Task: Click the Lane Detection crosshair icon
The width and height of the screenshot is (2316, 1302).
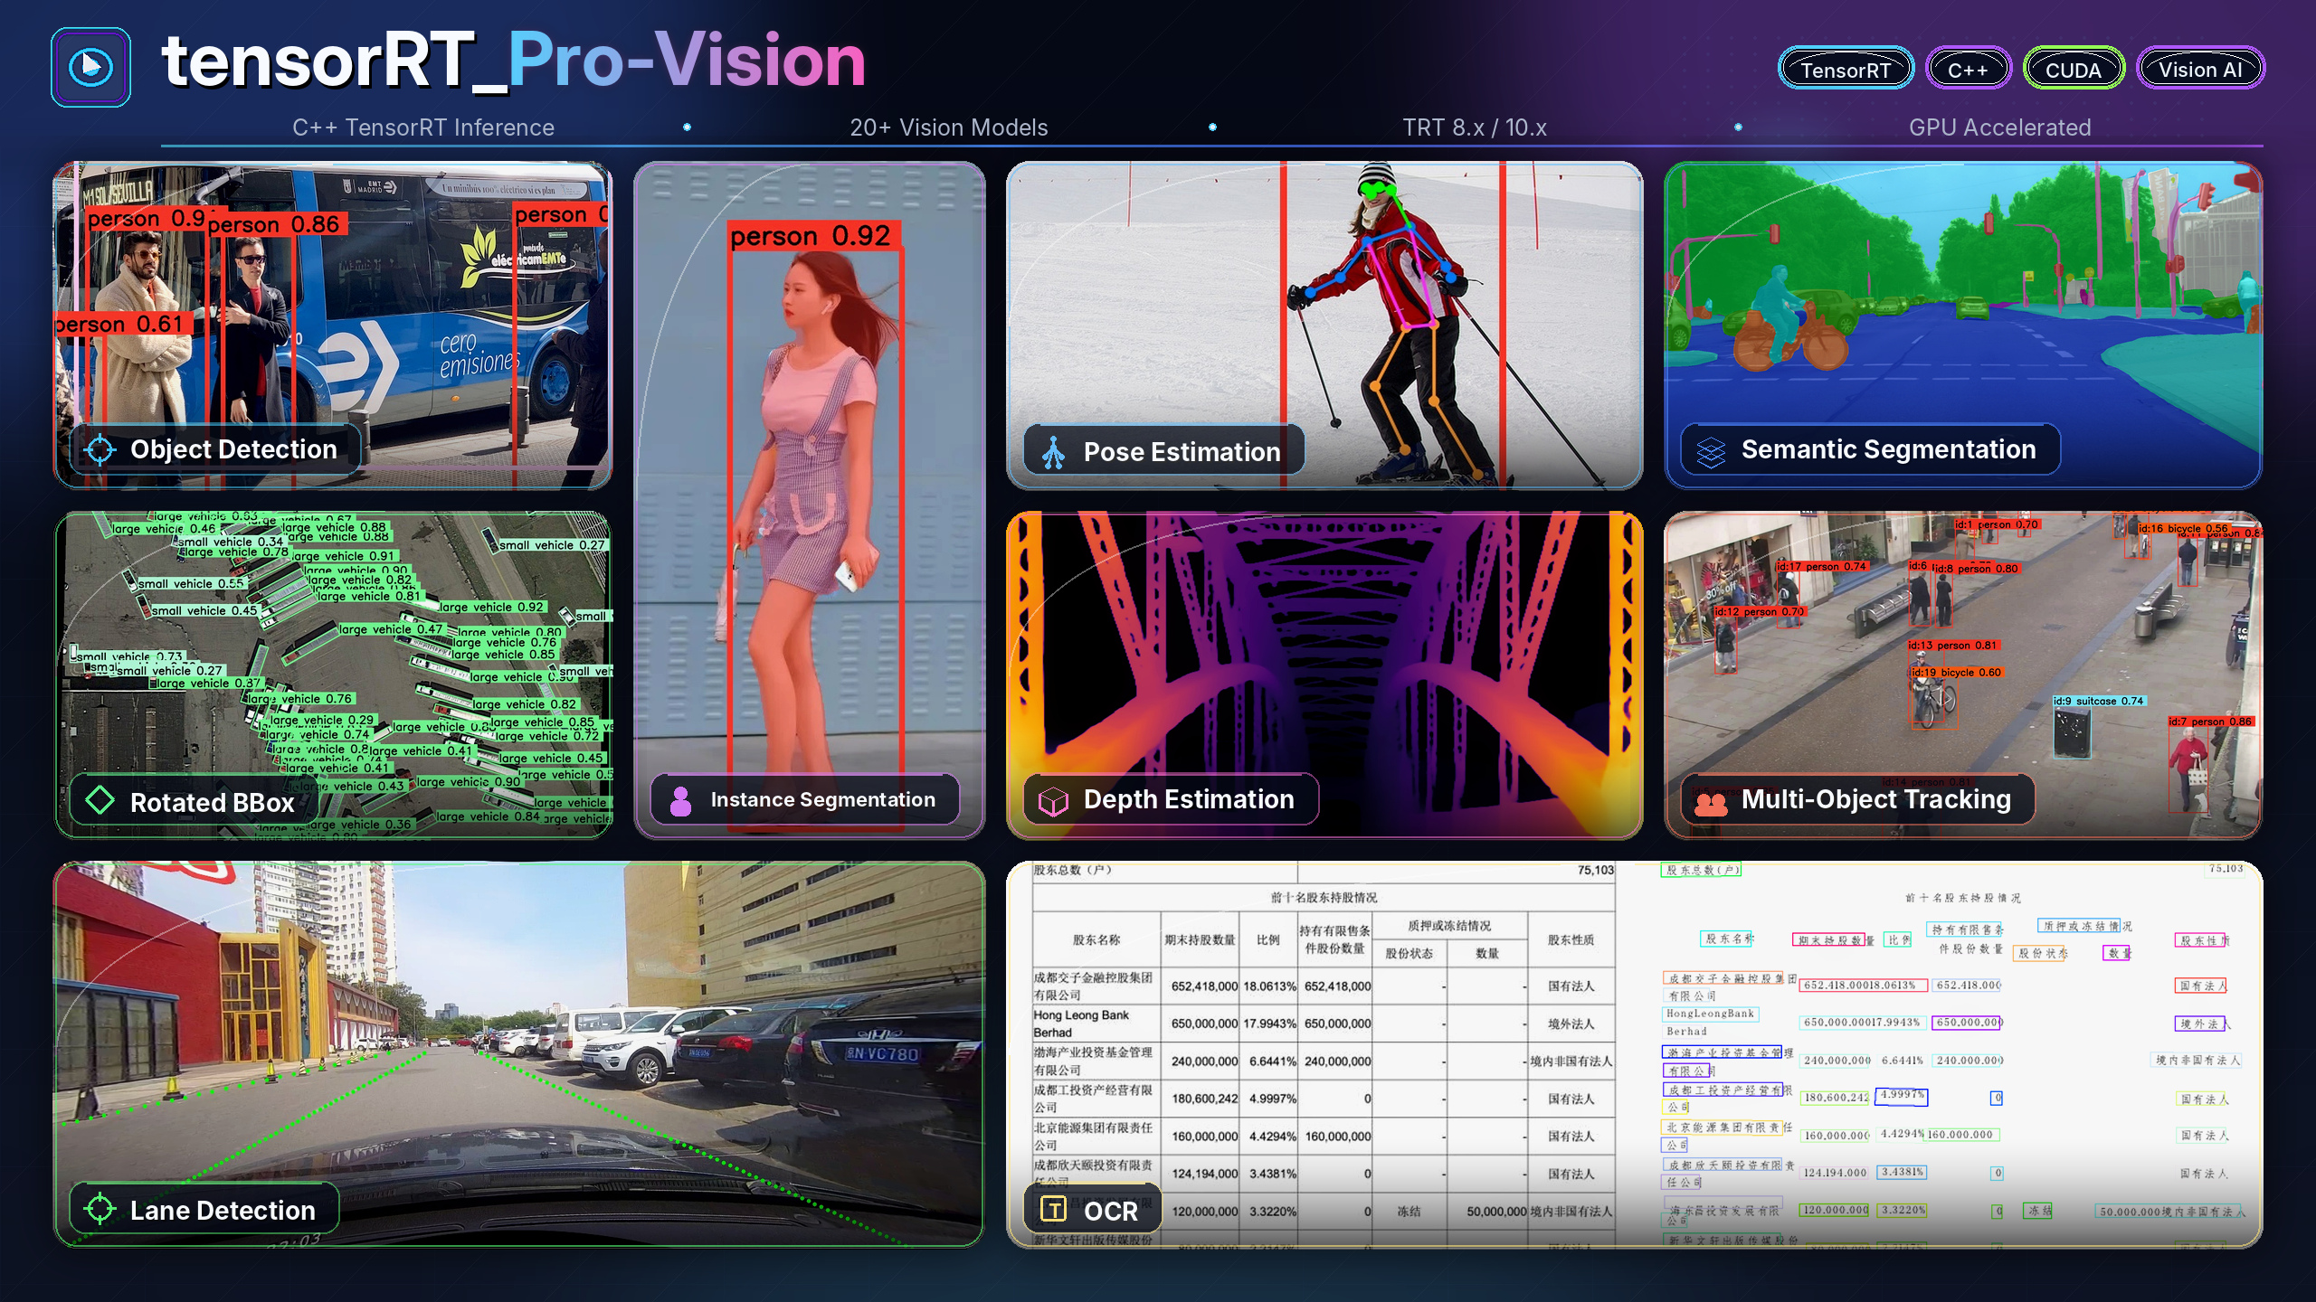Action: 100,1209
